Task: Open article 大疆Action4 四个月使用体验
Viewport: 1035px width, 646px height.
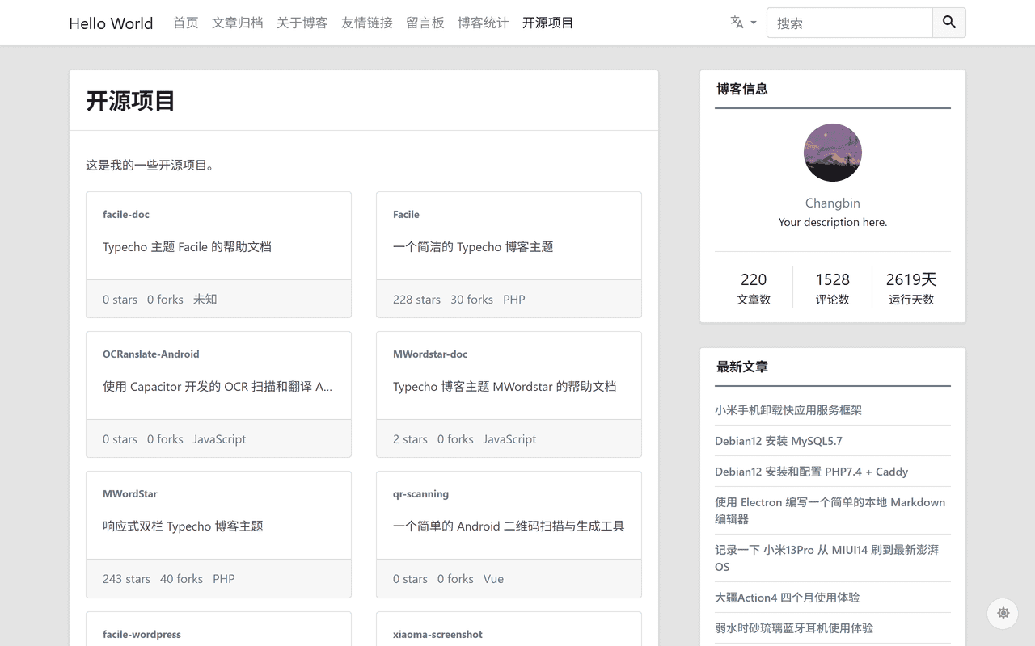Action: click(787, 597)
